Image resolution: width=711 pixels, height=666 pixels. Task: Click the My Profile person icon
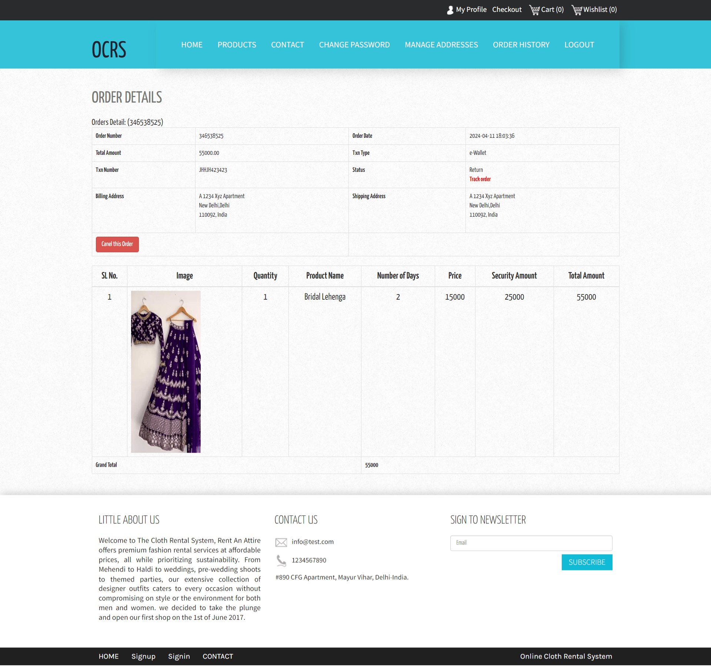(x=450, y=10)
